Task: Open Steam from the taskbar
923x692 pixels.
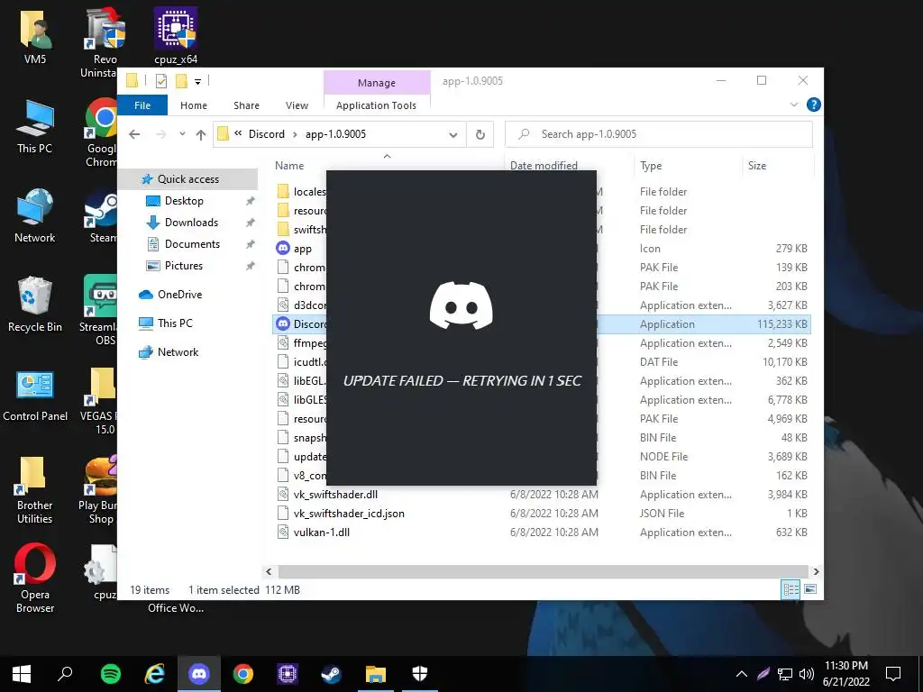Action: click(x=332, y=674)
